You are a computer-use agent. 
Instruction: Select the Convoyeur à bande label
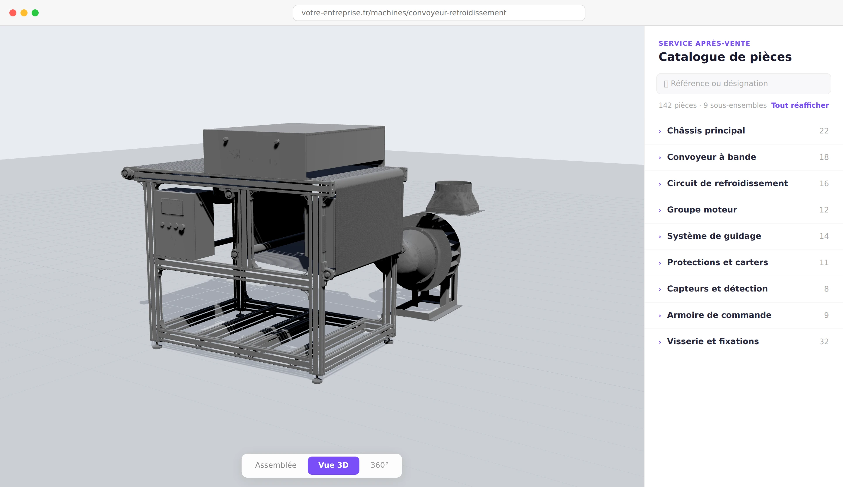(x=711, y=157)
